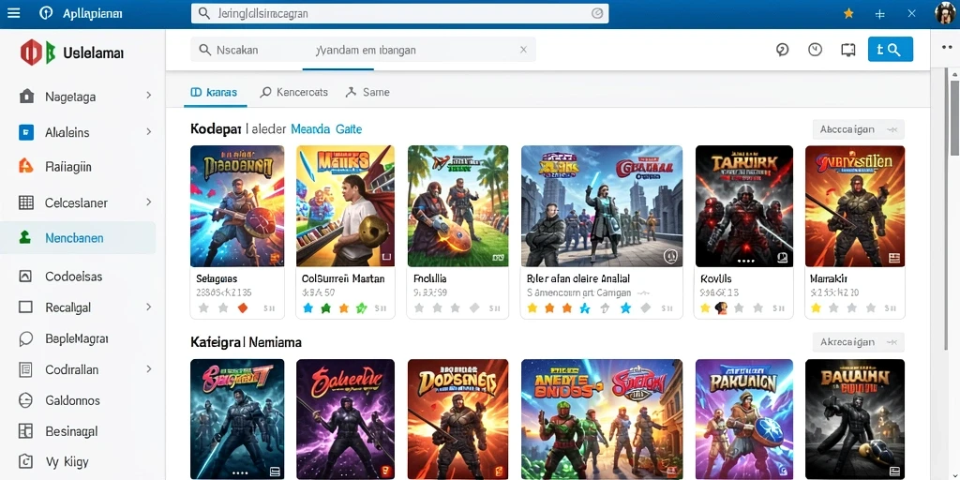Select Nencbanen in the sidebar
This screenshot has height=480, width=960.
tap(78, 237)
